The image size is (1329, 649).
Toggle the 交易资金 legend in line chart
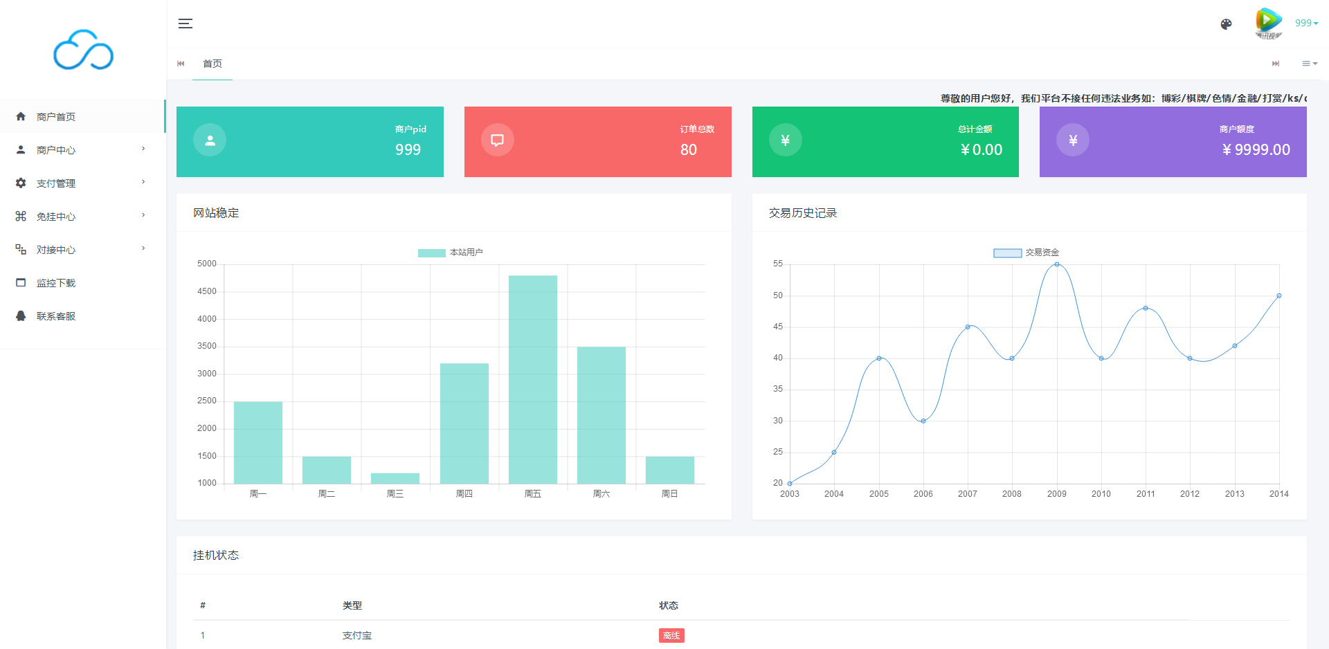click(x=1027, y=253)
